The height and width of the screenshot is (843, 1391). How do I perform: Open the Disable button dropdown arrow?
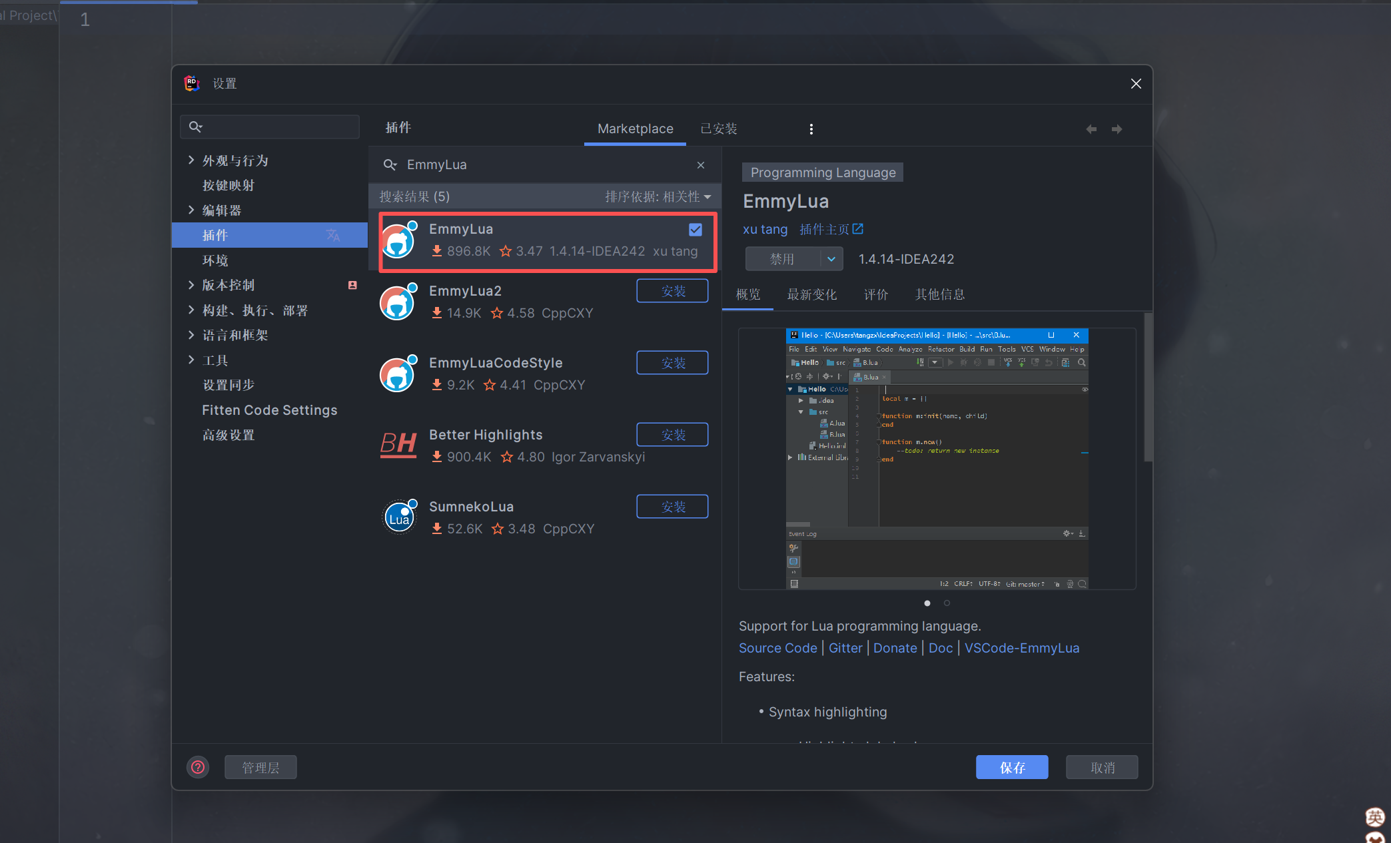831,259
